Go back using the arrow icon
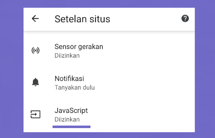The width and height of the screenshot is (215, 138). 35,18
